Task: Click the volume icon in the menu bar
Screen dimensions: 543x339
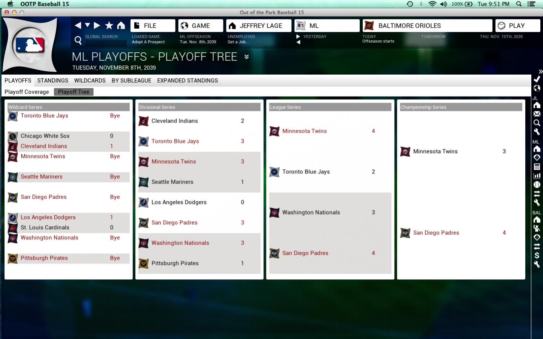Action: [443, 4]
